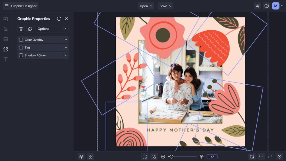This screenshot has width=286, height=161.
Task: Show Graphic Properties info icon
Action: click(x=59, y=18)
